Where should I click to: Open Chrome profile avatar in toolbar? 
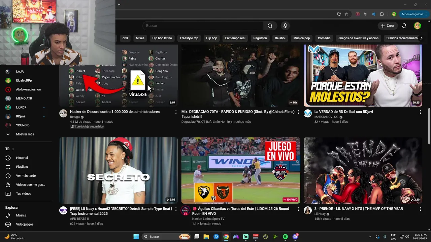point(394,14)
